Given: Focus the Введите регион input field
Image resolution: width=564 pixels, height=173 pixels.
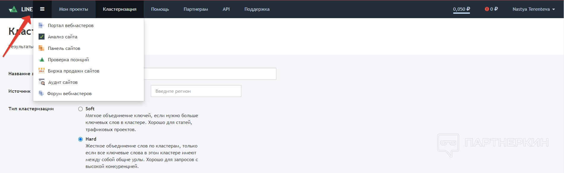Looking at the screenshot, I should pos(196,91).
